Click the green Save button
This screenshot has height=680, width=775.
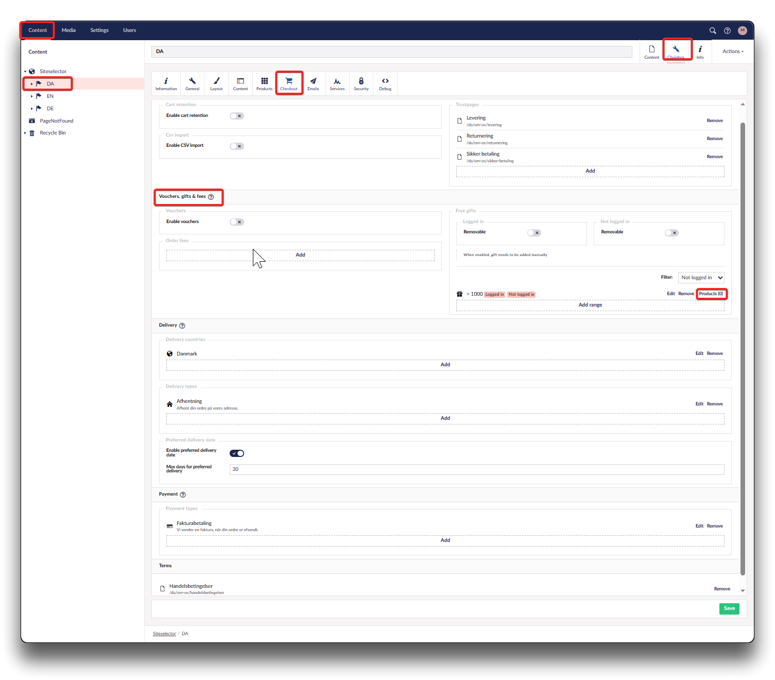click(x=729, y=608)
